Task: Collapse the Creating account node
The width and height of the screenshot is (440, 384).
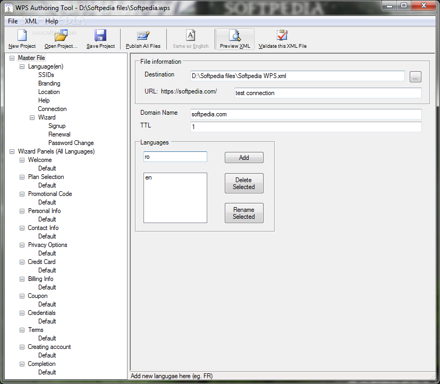Action: click(22, 347)
